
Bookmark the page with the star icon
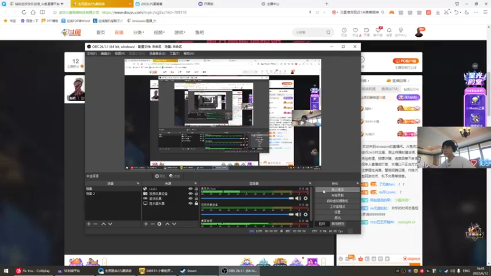click(55, 12)
